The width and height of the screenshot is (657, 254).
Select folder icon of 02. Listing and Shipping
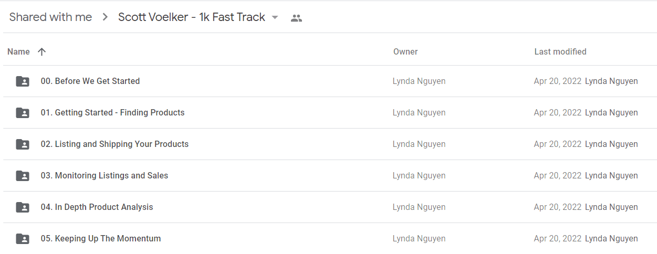[23, 144]
